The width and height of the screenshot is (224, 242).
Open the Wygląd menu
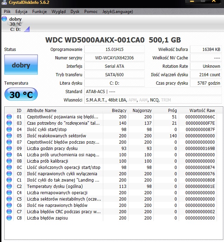click(59, 12)
